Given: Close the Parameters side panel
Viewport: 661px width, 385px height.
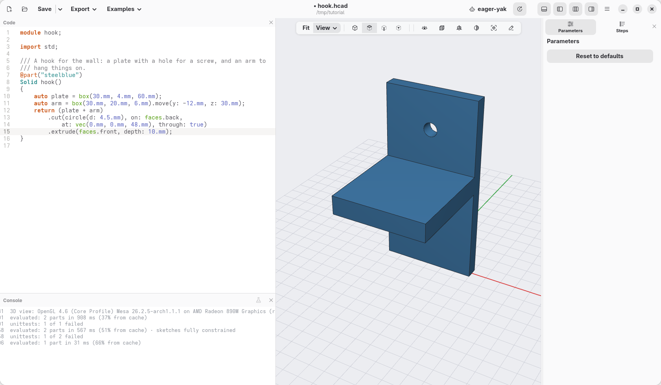Looking at the screenshot, I should 654,26.
